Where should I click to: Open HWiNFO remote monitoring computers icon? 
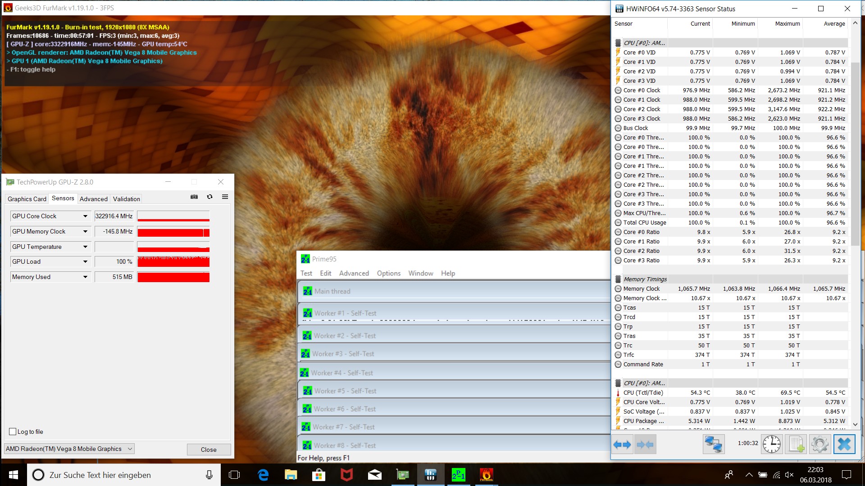pyautogui.click(x=714, y=445)
